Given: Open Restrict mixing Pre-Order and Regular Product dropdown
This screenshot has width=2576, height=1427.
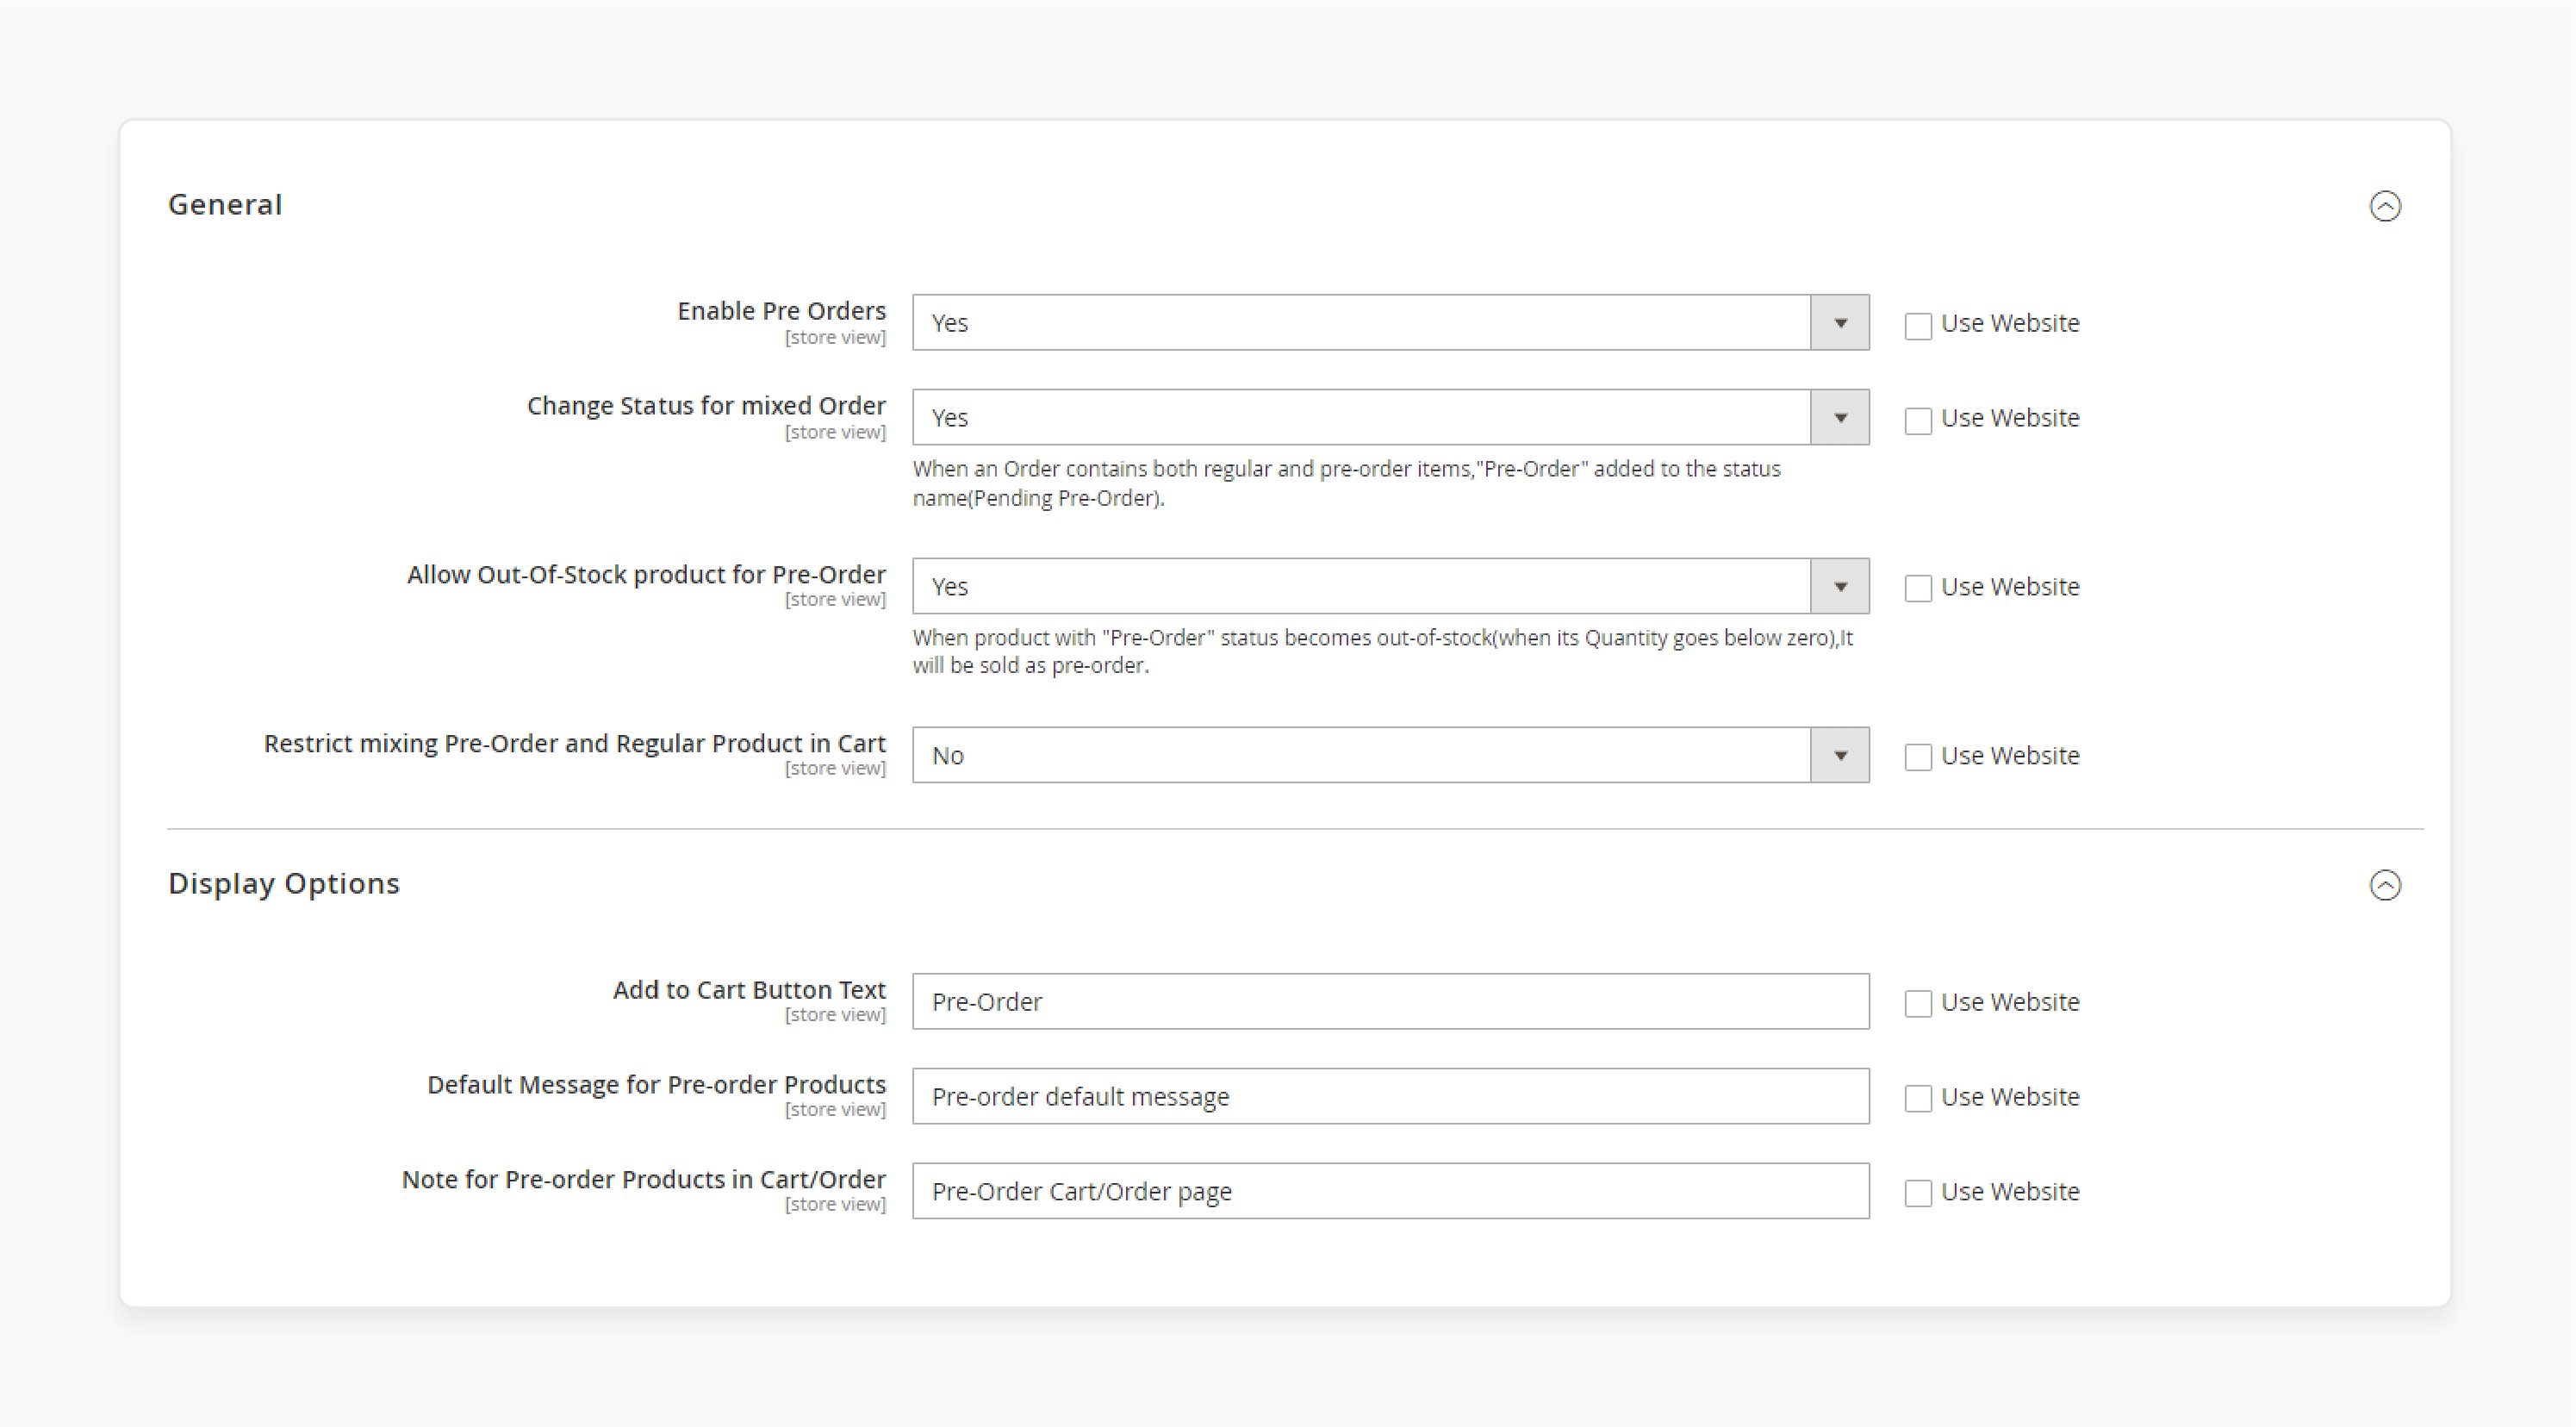Looking at the screenshot, I should [x=1390, y=755].
